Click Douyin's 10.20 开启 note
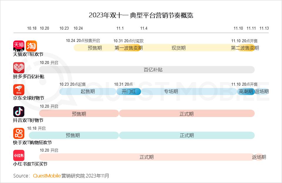282x183 pixels. (49, 106)
